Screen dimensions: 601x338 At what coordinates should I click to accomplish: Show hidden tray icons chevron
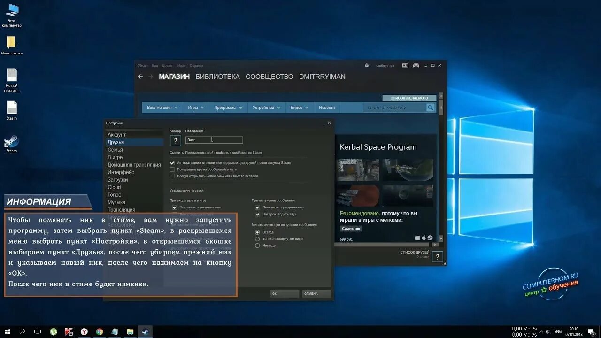point(542,331)
